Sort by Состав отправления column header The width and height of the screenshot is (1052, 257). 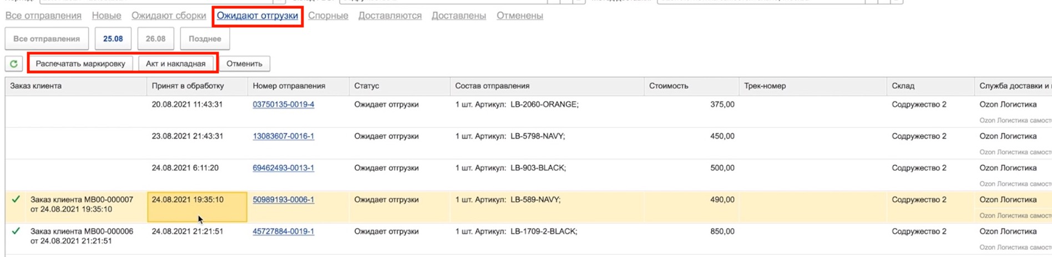[547, 86]
